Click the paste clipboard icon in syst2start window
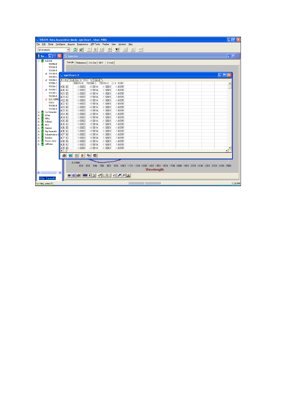Screen dimensions: 283x400 point(95,156)
